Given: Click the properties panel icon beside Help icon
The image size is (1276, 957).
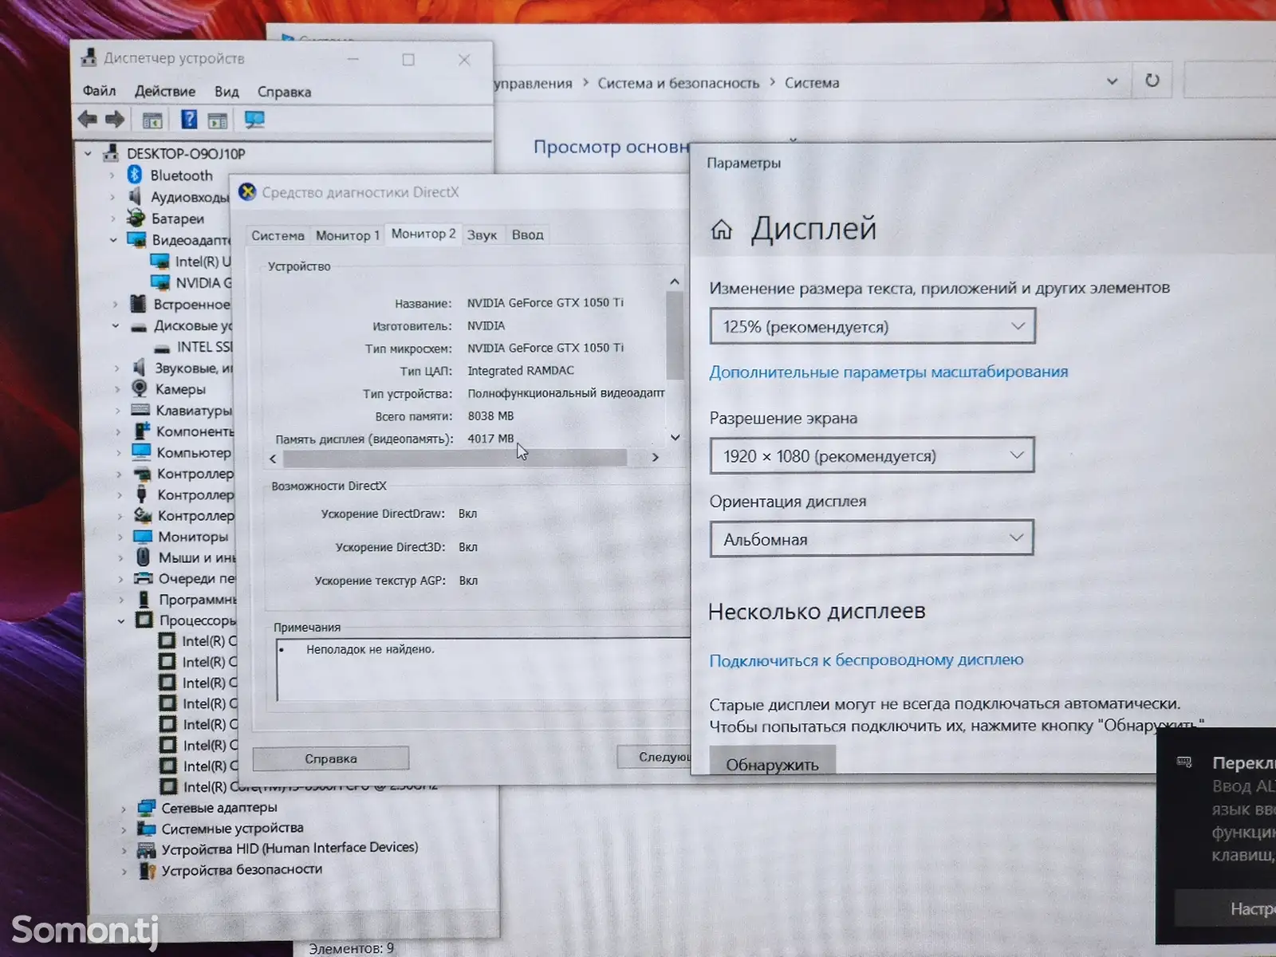Looking at the screenshot, I should [x=217, y=120].
